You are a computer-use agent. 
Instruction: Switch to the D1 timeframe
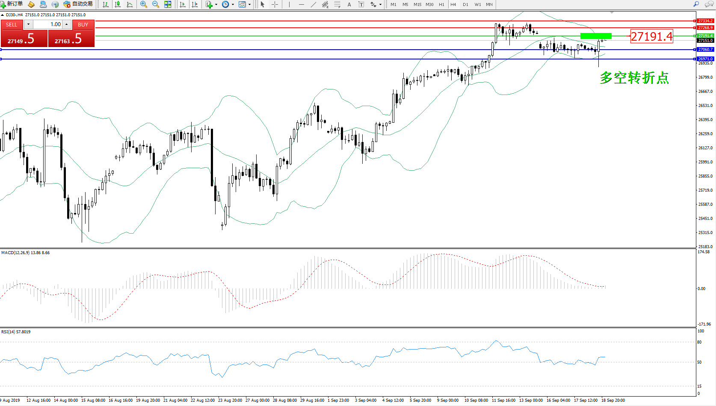pyautogui.click(x=465, y=4)
